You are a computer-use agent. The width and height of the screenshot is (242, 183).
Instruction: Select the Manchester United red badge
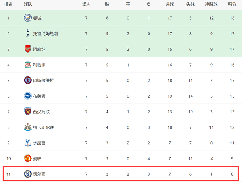28,158
